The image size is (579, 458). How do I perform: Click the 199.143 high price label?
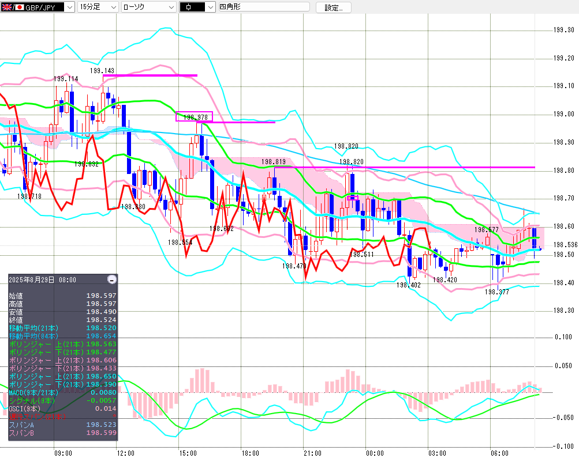click(x=102, y=71)
